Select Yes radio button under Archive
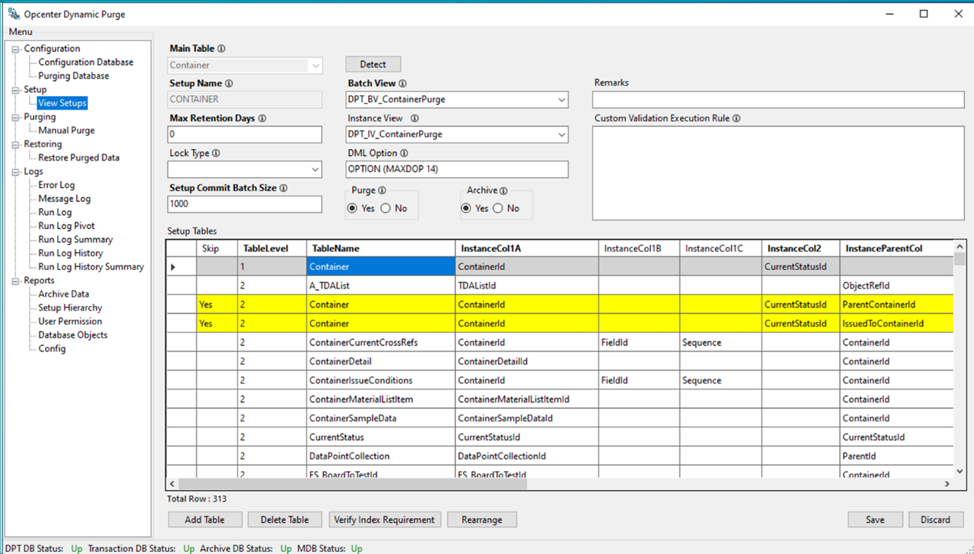Image resolution: width=974 pixels, height=554 pixels. (467, 208)
